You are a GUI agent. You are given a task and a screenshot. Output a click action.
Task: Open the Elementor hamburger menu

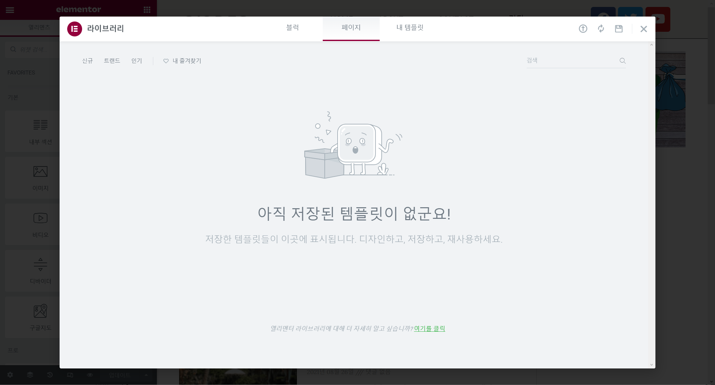coord(10,10)
